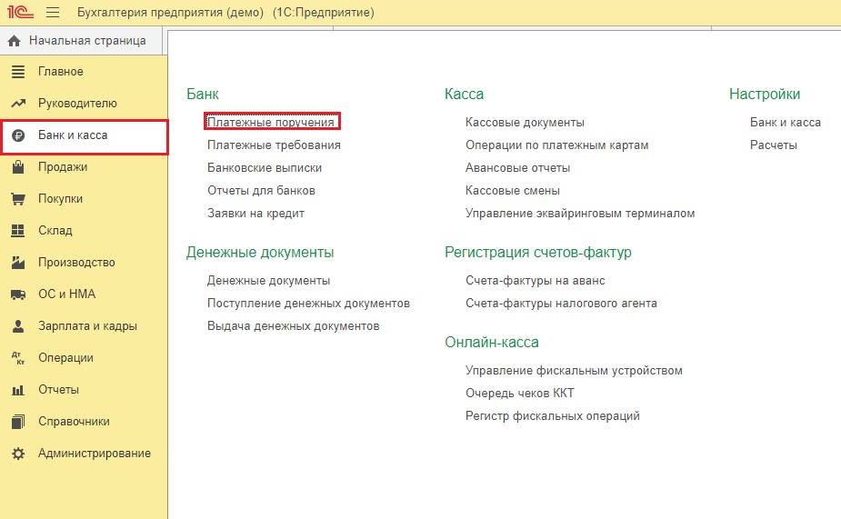Open Платежные поручения link
The width and height of the screenshot is (841, 519).
[x=272, y=122]
